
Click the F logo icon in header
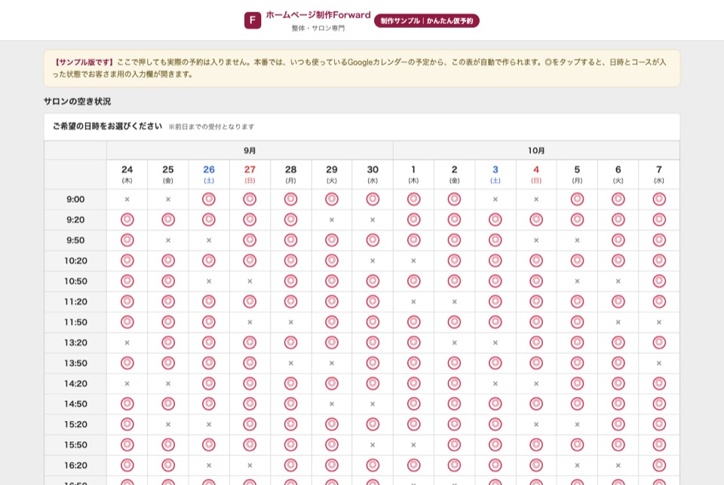pos(253,20)
